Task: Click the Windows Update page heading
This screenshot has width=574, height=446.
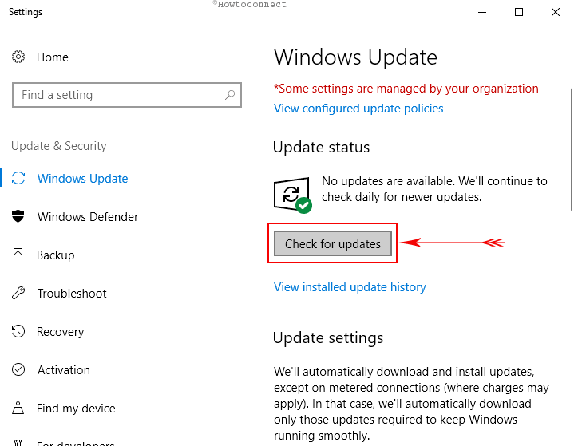Action: click(x=355, y=57)
